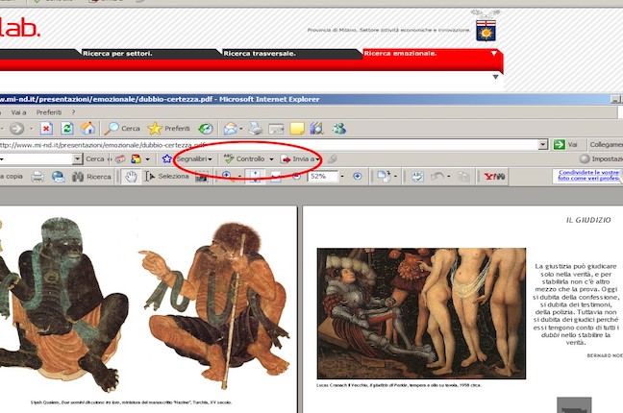Open the Collegamenti links toolbar
This screenshot has height=413, width=623.
tap(606, 144)
